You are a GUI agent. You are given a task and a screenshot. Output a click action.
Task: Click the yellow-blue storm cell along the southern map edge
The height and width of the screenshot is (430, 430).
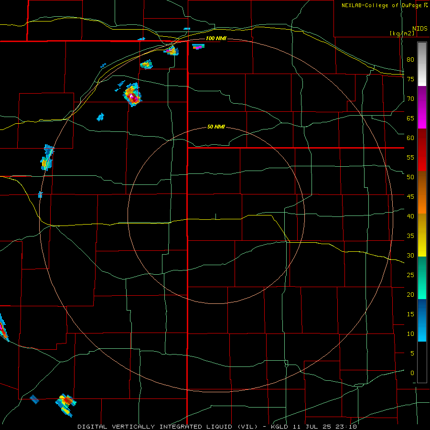pyautogui.click(x=66, y=405)
